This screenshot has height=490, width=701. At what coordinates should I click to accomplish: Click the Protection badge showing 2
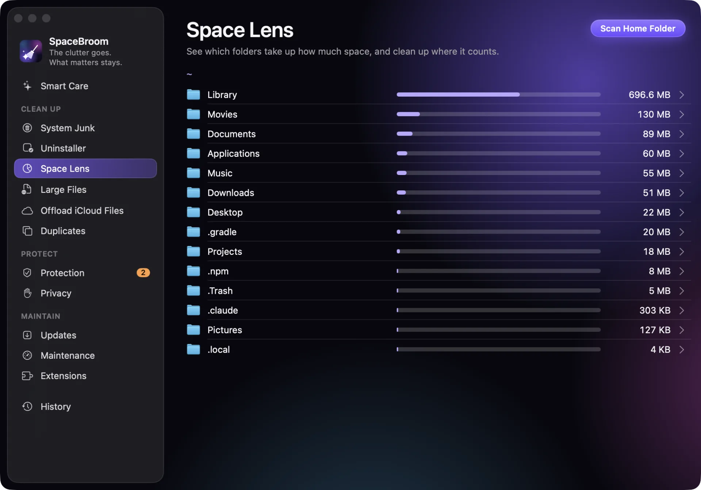coord(143,273)
